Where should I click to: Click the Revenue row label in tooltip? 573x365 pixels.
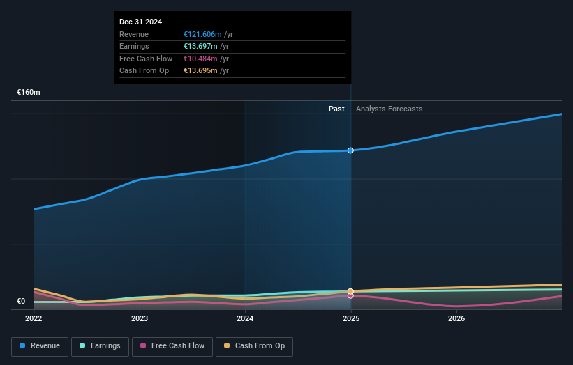pyautogui.click(x=134, y=34)
